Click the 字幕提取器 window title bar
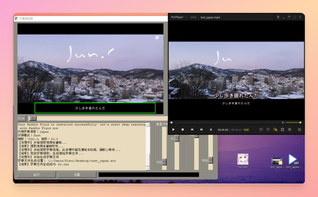 (x=88, y=18)
